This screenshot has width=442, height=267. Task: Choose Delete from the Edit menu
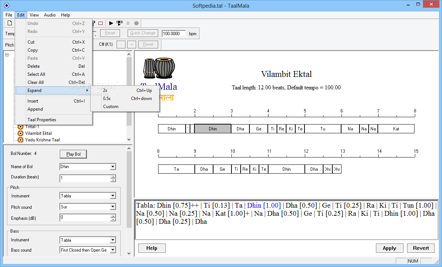54,66
